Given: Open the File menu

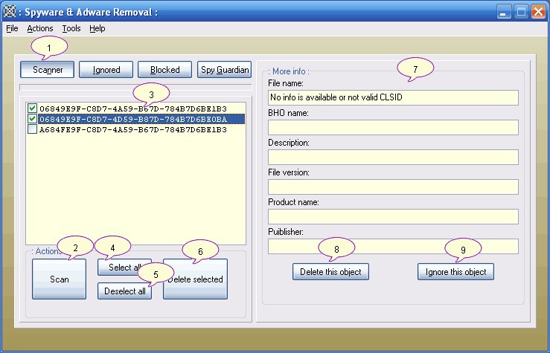Looking at the screenshot, I should (x=12, y=28).
